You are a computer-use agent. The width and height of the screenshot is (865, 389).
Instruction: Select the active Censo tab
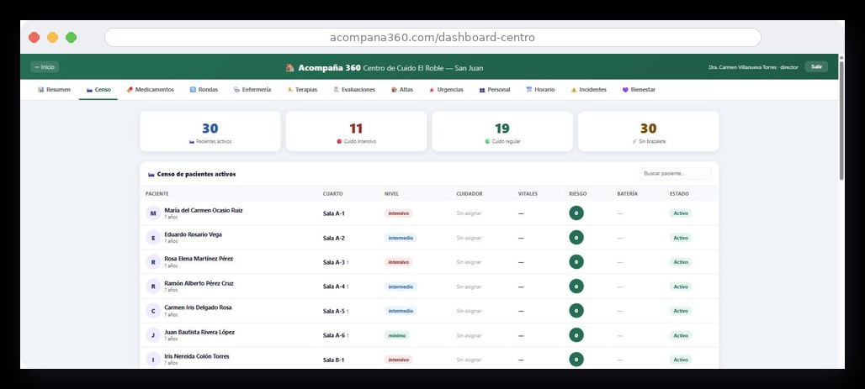pos(98,90)
